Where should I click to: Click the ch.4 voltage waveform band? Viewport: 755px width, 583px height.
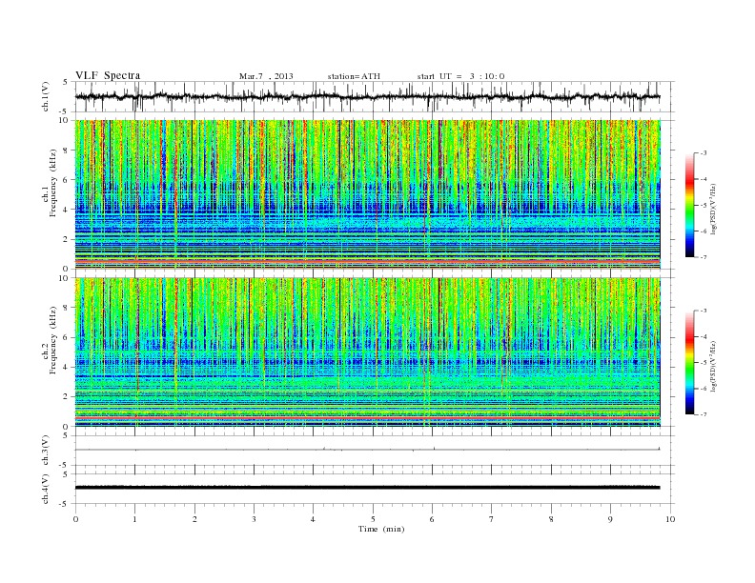pos(367,488)
